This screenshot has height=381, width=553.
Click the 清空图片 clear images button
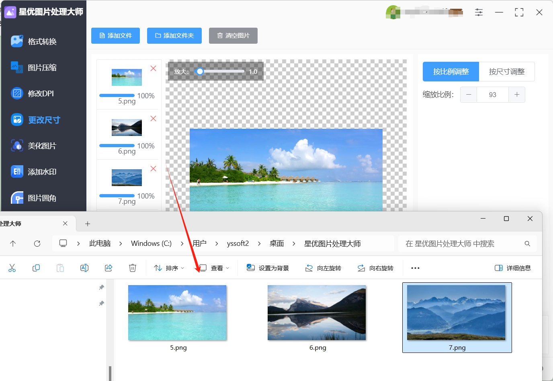233,36
